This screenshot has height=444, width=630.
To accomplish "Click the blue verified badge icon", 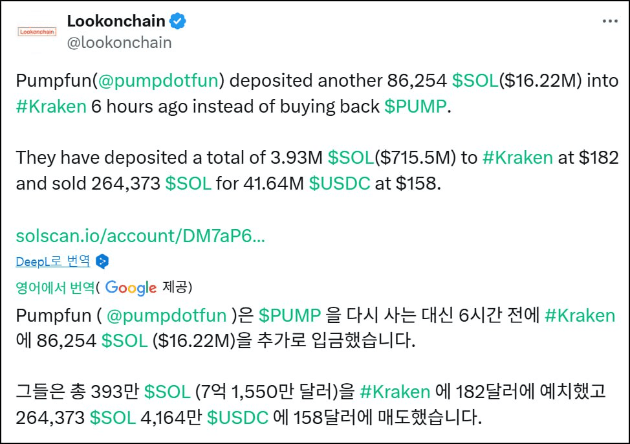I will [x=178, y=21].
